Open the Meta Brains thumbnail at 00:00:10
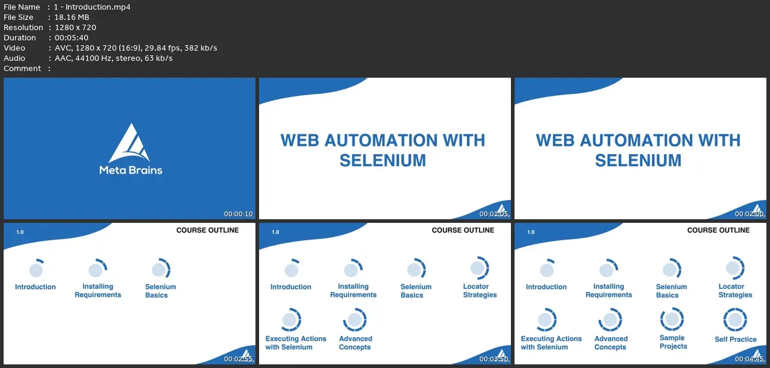The height and width of the screenshot is (368, 770). pyautogui.click(x=130, y=148)
